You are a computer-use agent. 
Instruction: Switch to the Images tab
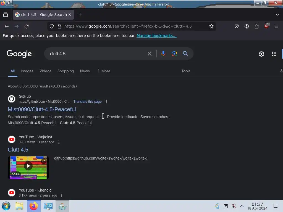point(27,71)
